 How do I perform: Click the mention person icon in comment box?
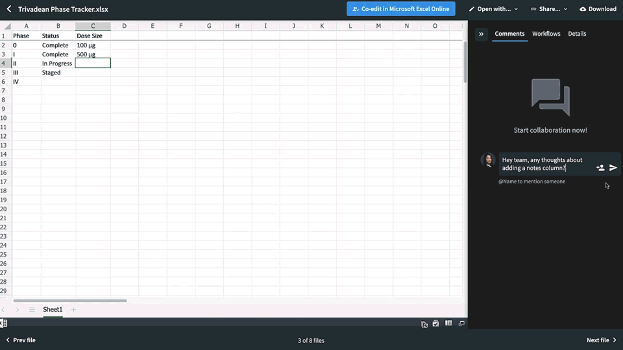(x=600, y=168)
